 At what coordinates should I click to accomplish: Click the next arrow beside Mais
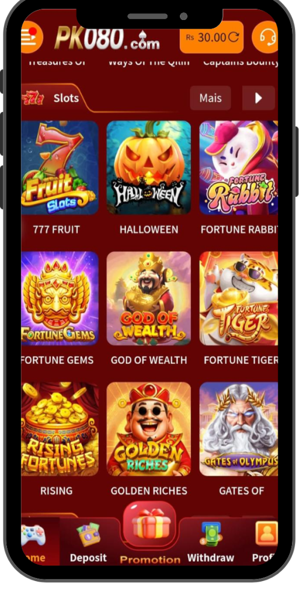click(x=259, y=98)
